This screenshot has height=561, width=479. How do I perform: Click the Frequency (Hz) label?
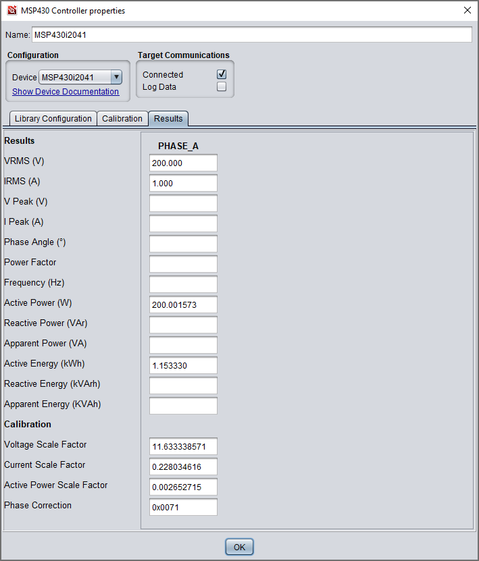click(34, 283)
